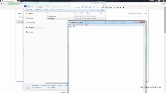
Task: Open the GitHub window settings gear icon
Action: (x=146, y=14)
